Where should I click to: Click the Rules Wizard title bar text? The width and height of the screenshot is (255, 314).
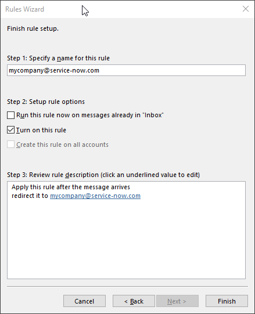[24, 9]
